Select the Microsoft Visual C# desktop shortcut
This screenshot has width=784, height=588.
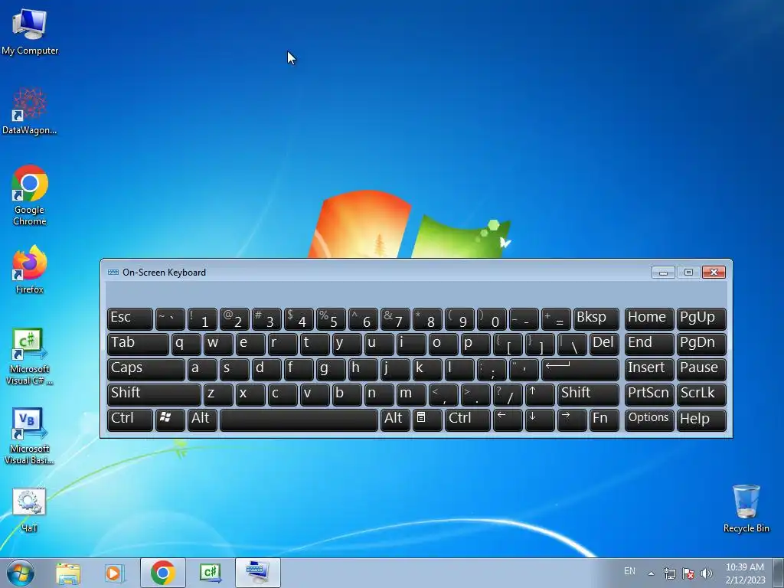30,357
